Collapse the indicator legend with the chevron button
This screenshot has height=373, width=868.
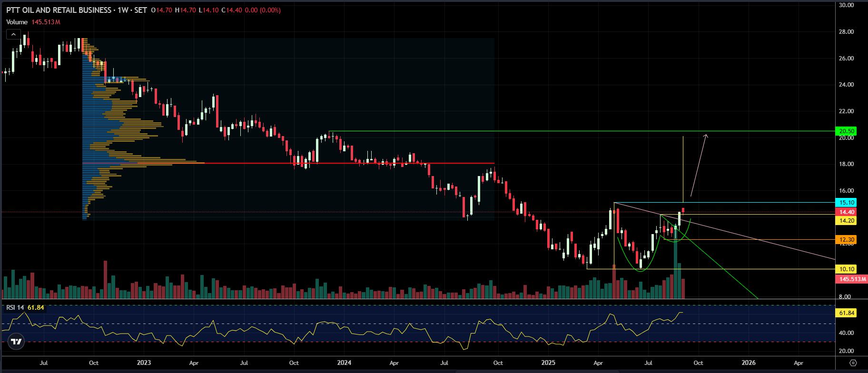pyautogui.click(x=13, y=34)
